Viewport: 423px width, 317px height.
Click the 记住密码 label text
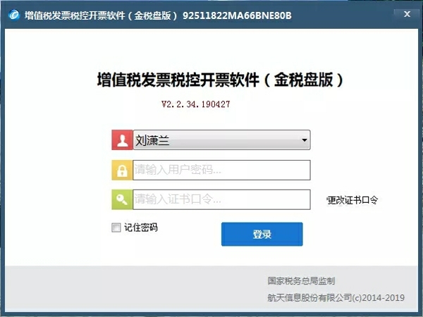(140, 228)
